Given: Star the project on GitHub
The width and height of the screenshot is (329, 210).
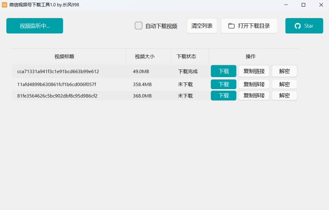Looking at the screenshot, I should pos(304,26).
